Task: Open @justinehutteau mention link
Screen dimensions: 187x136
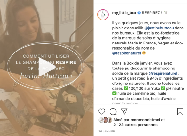Action: coord(159,28)
